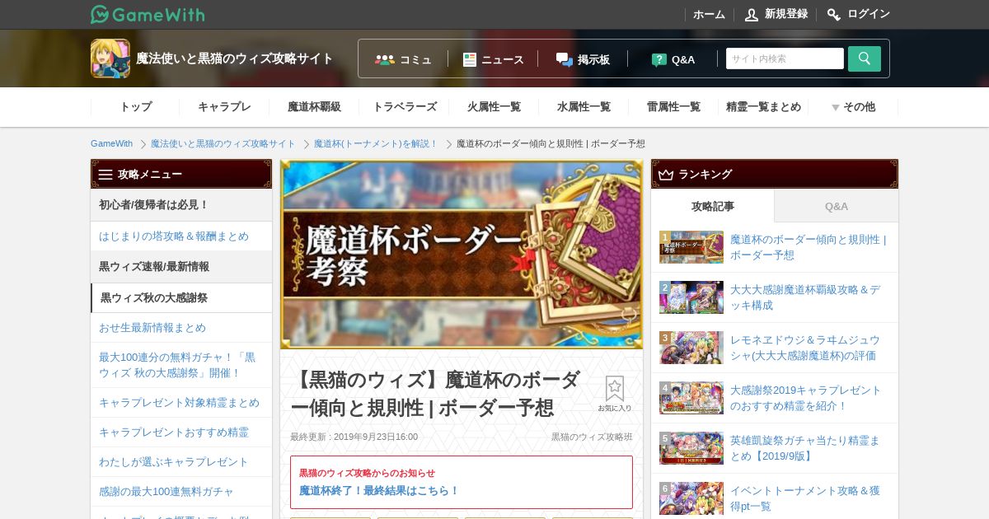This screenshot has height=519, width=989.
Task: Click the ログイン link
Action: [869, 14]
